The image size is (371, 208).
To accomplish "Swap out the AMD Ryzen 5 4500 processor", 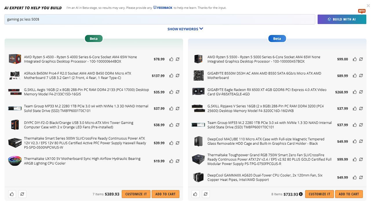I will (x=177, y=59).
